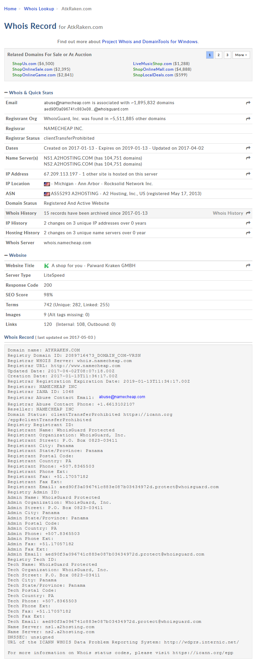This screenshot has height=659, width=257.
Task: Click the share arrow in Email row
Action: tap(248, 103)
